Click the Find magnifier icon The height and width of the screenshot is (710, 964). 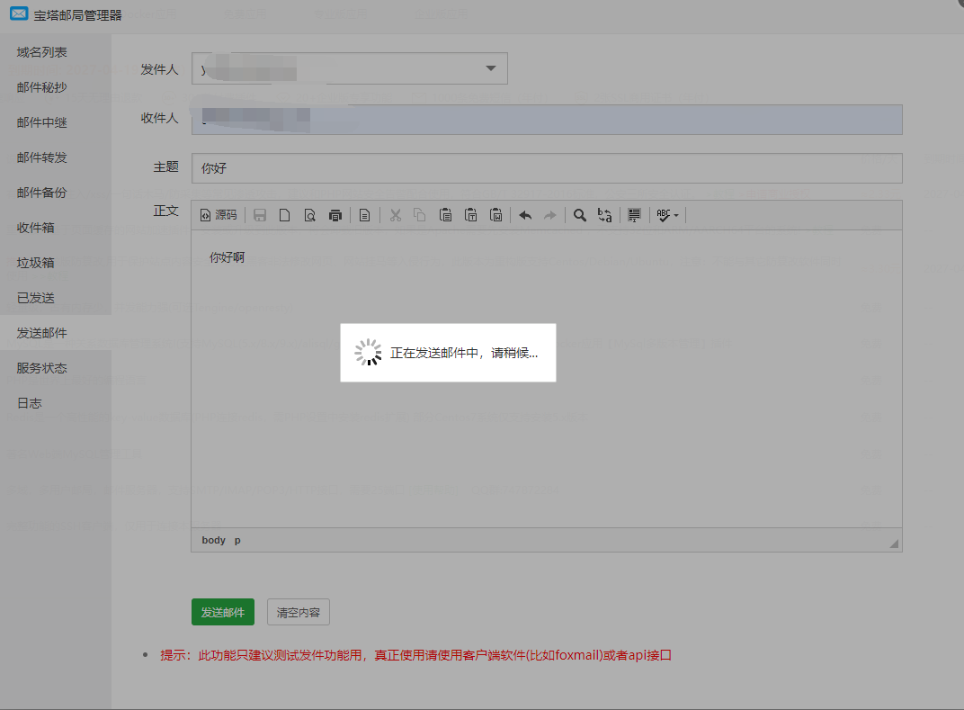click(x=580, y=215)
